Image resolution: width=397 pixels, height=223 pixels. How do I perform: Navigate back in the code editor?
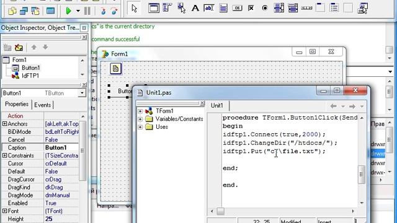pos(333,106)
